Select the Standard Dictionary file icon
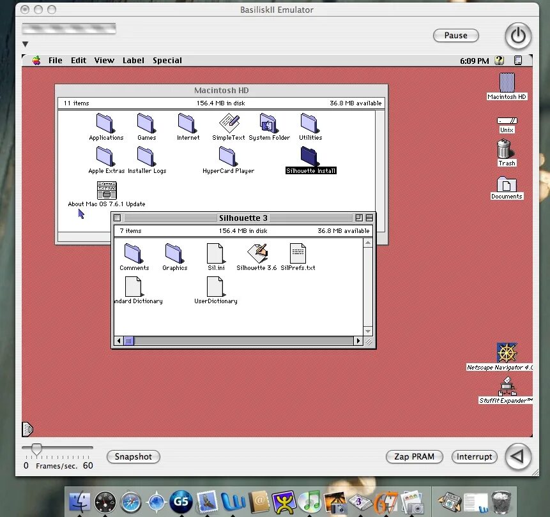Screen dimensions: 550x517 click(134, 287)
